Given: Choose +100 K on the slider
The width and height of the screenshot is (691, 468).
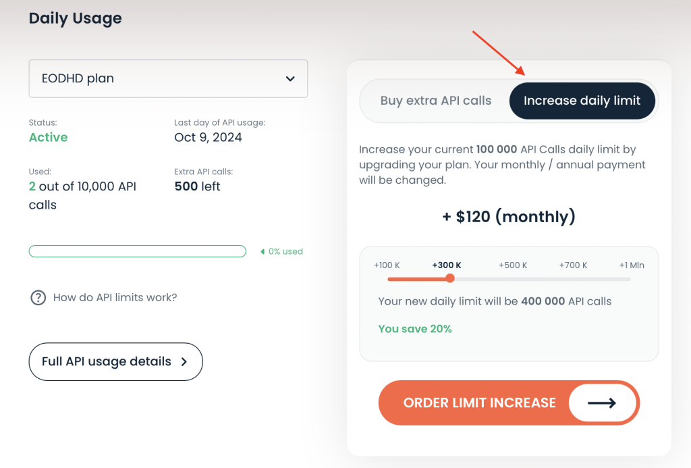Looking at the screenshot, I should (x=389, y=278).
